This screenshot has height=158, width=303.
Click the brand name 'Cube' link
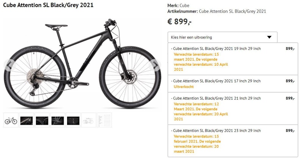coord(184,6)
